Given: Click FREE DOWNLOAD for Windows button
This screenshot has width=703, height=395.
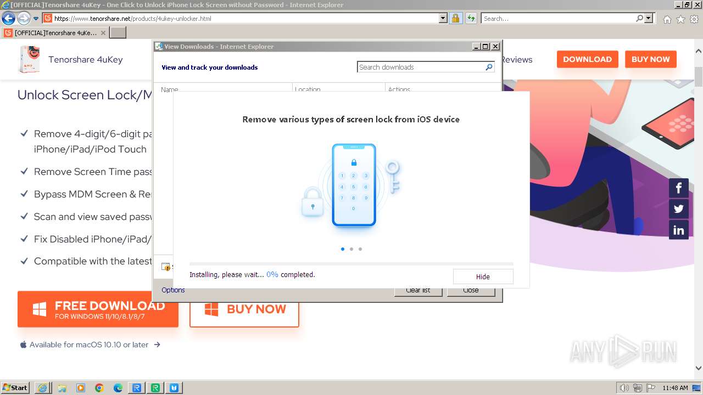Looking at the screenshot, I should [x=98, y=309].
